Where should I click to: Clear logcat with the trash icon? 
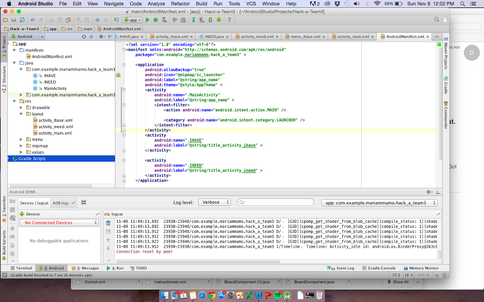point(108,223)
